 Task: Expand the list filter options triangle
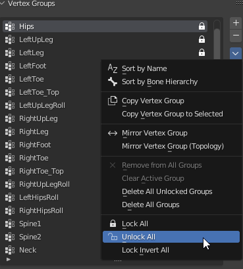point(9,259)
